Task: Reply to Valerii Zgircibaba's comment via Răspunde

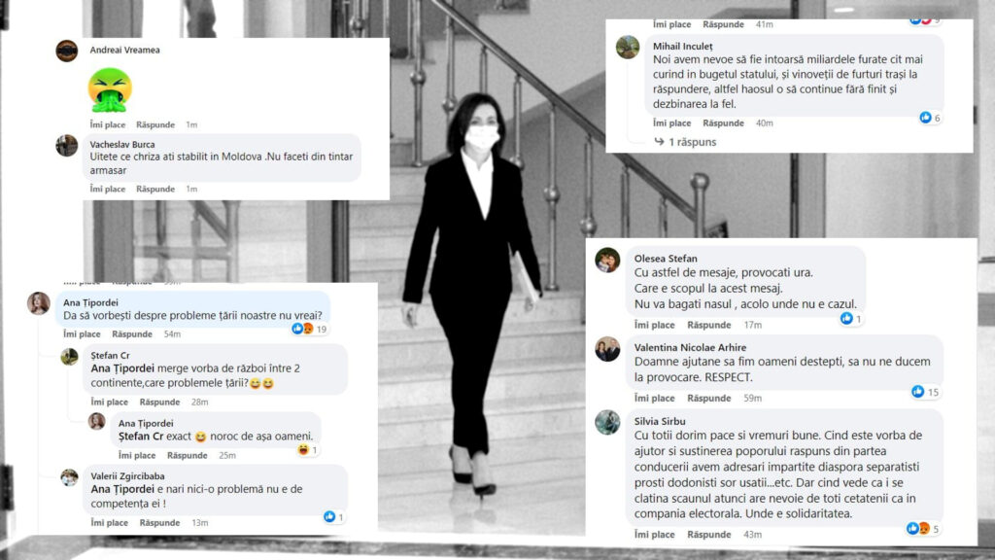Action: pyautogui.click(x=159, y=523)
